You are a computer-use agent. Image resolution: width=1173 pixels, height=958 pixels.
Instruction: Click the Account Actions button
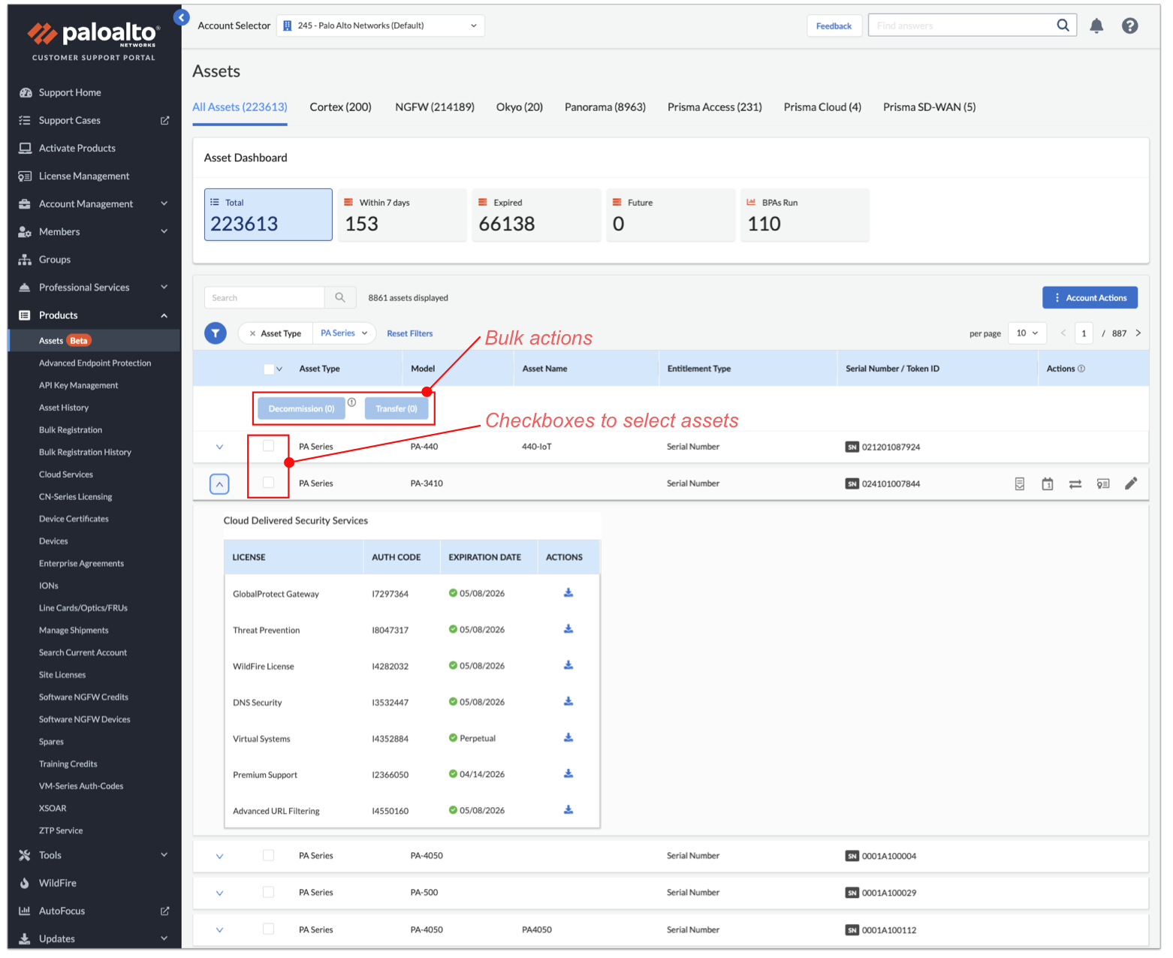1089,298
